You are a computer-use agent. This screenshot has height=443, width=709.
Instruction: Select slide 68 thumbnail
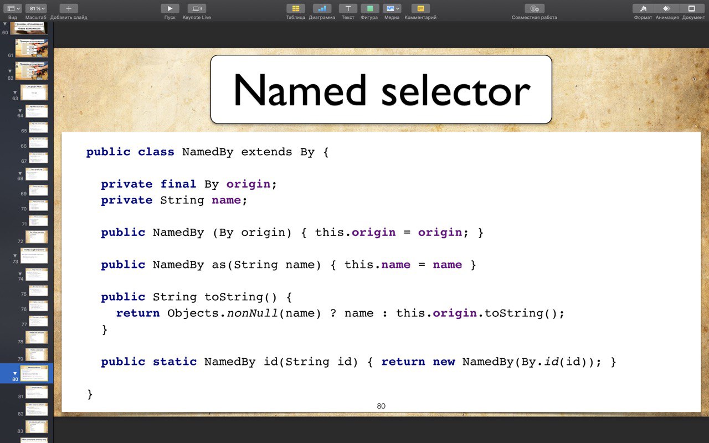point(37,174)
